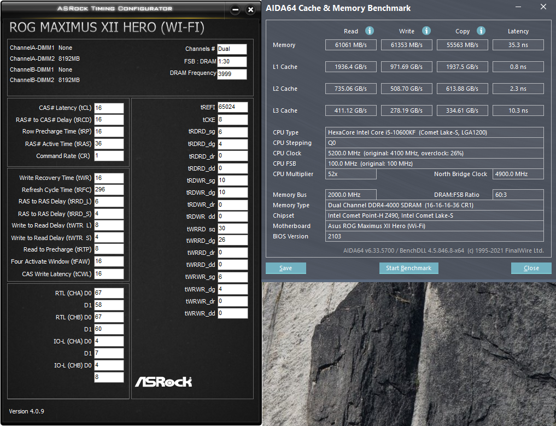
Task: Click the Refresh Cycle Time (tRFC) field
Action: pyautogui.click(x=109, y=190)
